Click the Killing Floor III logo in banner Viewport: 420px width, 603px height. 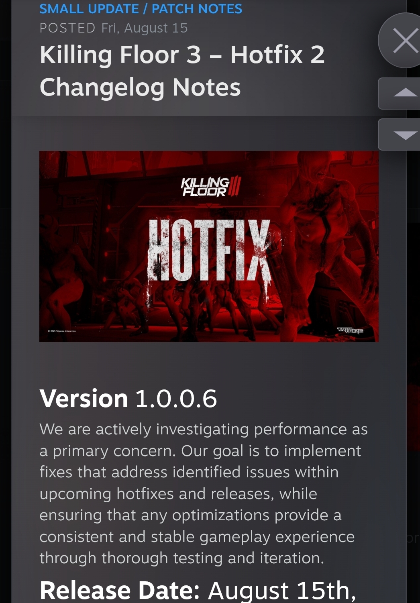tap(211, 187)
